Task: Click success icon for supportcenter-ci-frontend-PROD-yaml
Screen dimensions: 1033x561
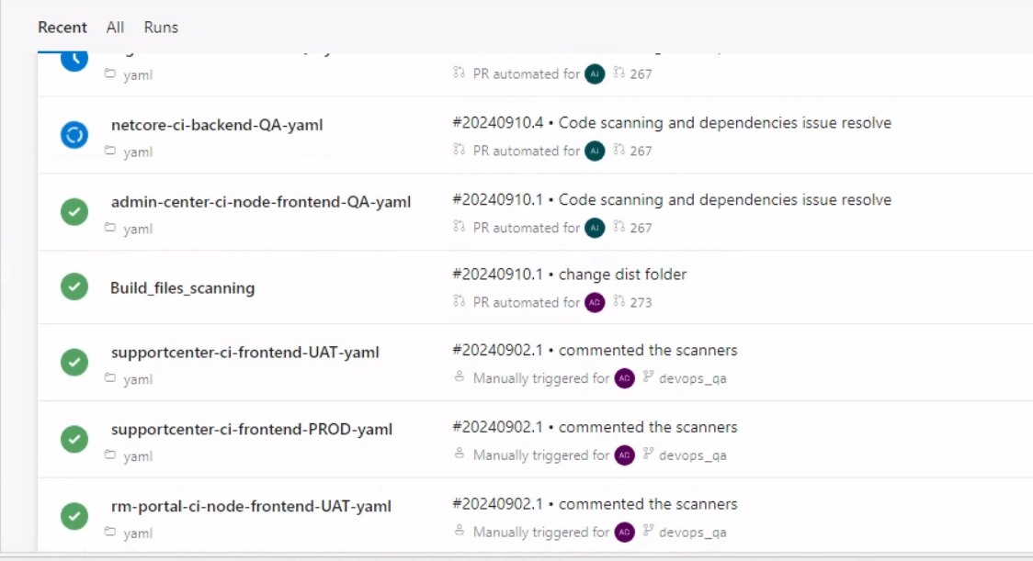Action: click(x=74, y=440)
